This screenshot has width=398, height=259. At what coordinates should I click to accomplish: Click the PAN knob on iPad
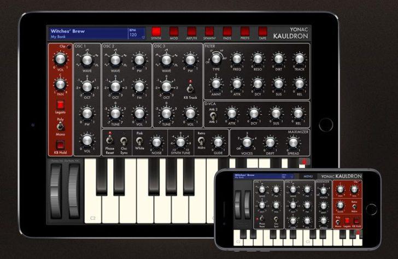(60, 84)
